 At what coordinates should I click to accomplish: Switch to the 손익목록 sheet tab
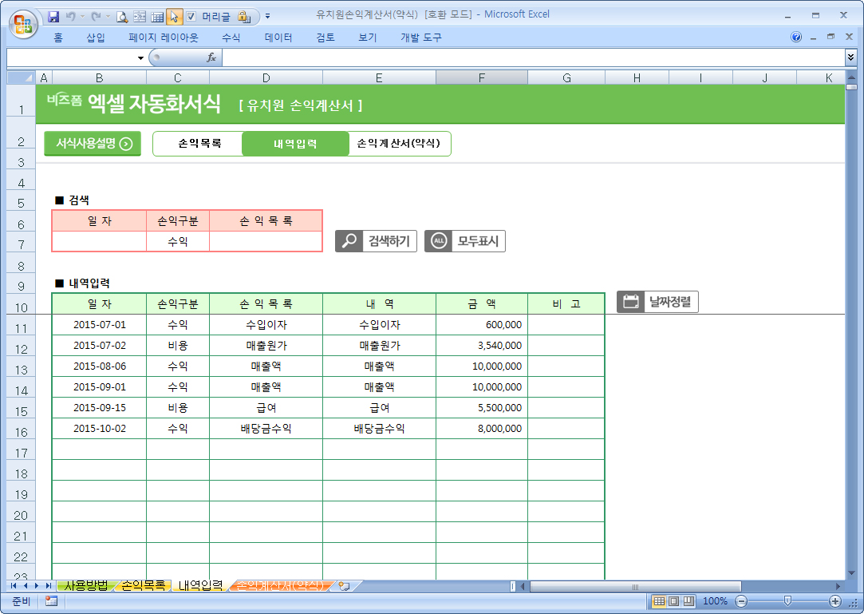point(144,585)
